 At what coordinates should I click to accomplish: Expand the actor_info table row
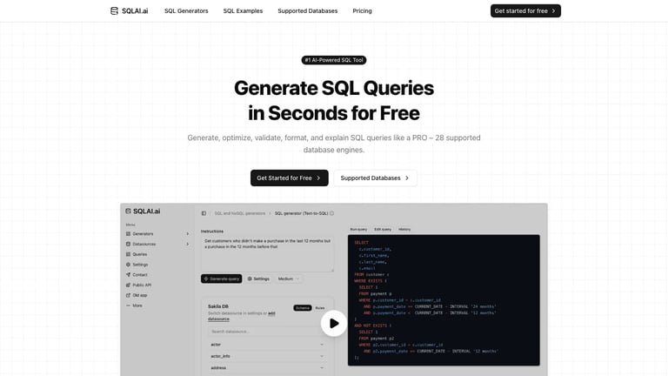point(267,356)
